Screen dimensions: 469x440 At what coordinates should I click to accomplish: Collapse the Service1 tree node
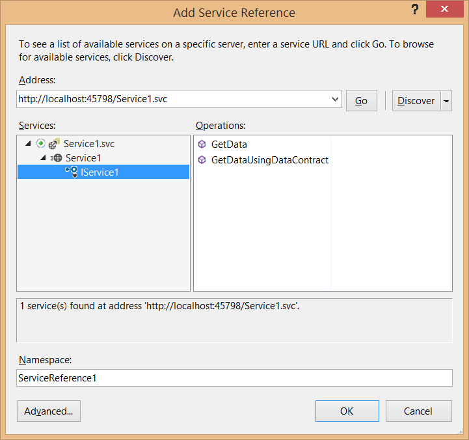(43, 158)
